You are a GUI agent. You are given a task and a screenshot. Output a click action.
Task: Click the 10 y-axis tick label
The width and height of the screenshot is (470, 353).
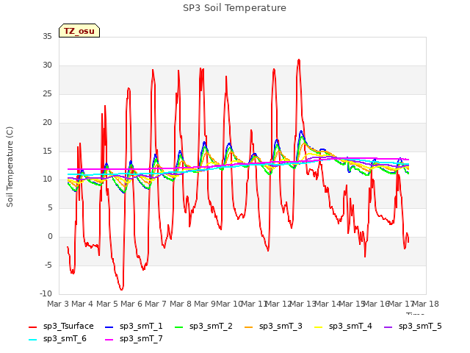47,179
